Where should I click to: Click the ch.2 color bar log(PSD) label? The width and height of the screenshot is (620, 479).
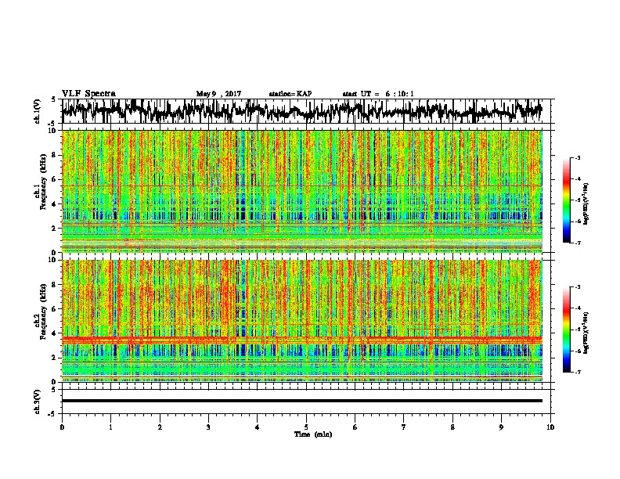coord(586,333)
